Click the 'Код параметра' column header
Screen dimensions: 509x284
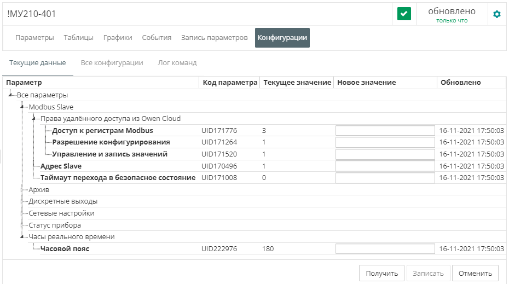pyautogui.click(x=229, y=83)
